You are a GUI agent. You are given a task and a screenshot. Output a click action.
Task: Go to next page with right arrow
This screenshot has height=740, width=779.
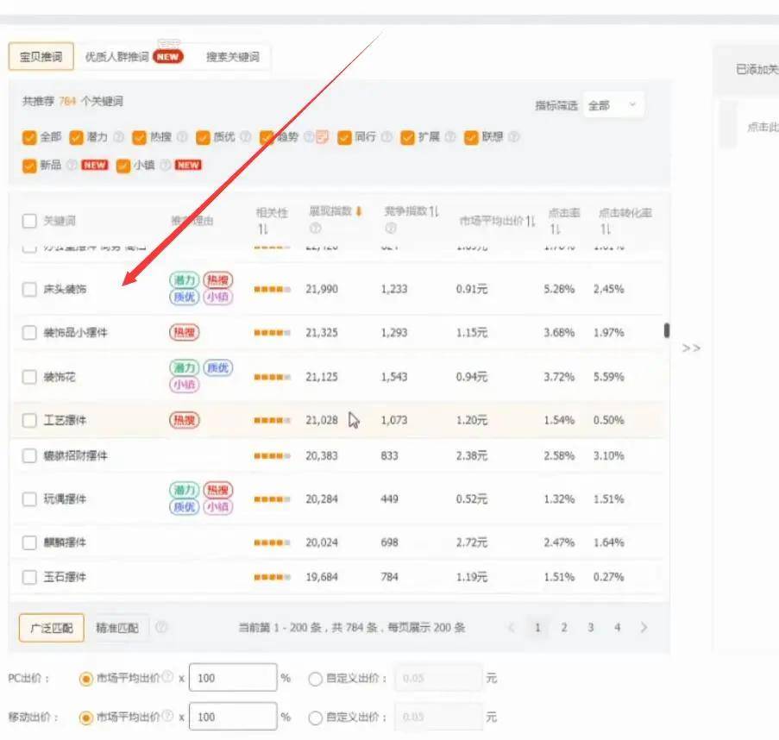(x=644, y=628)
